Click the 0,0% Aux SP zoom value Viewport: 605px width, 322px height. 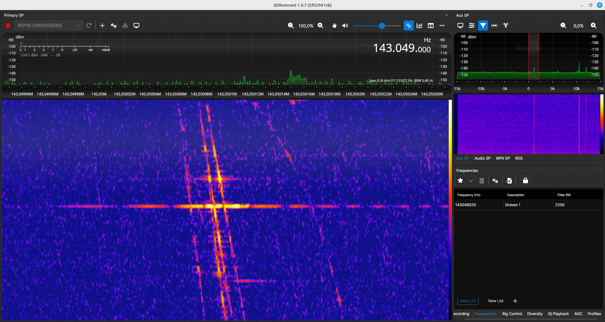coord(578,26)
